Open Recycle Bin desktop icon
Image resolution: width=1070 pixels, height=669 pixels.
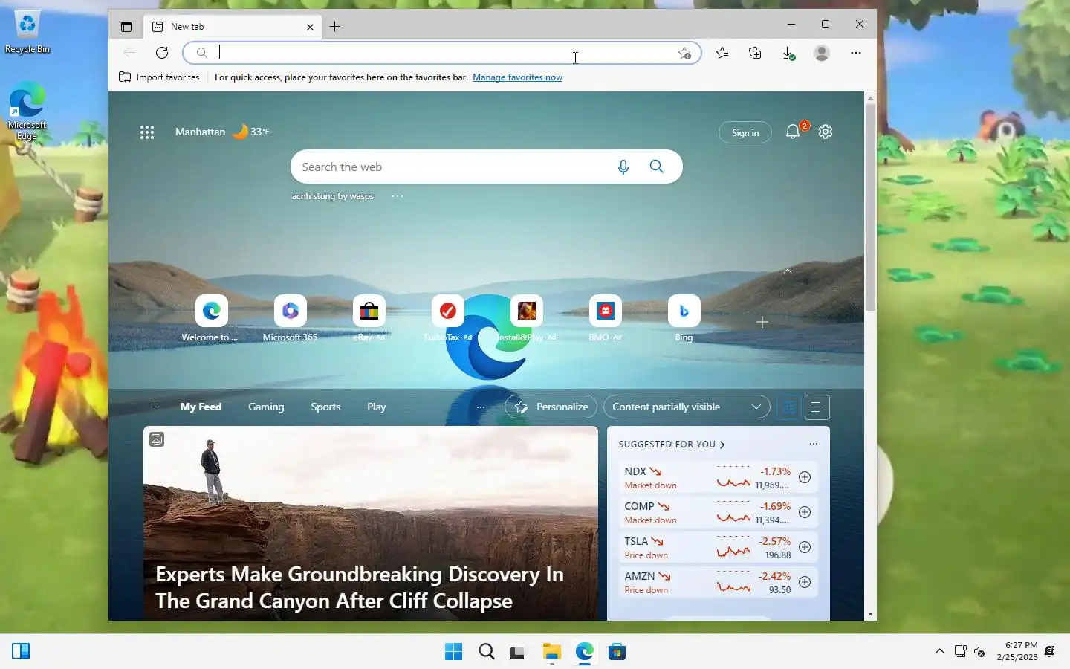[27, 33]
